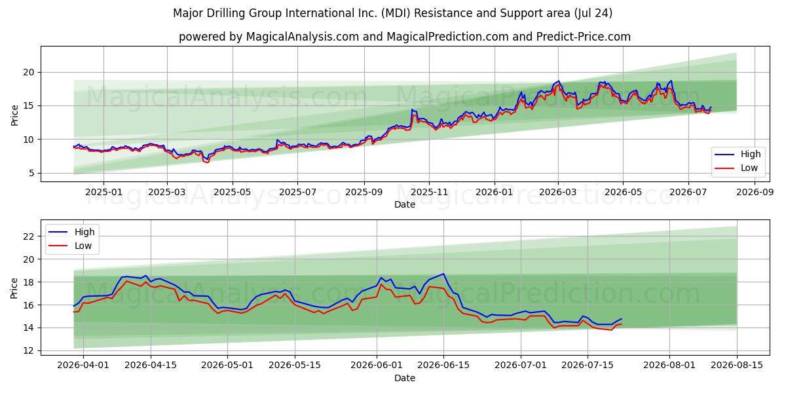786x393 pixels.
Task: Click the '14' y-axis tick in bottom chart
Action: tap(30, 327)
